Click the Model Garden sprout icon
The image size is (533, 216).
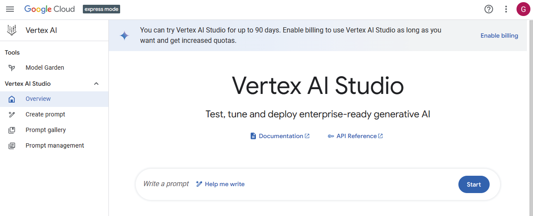coord(12,68)
